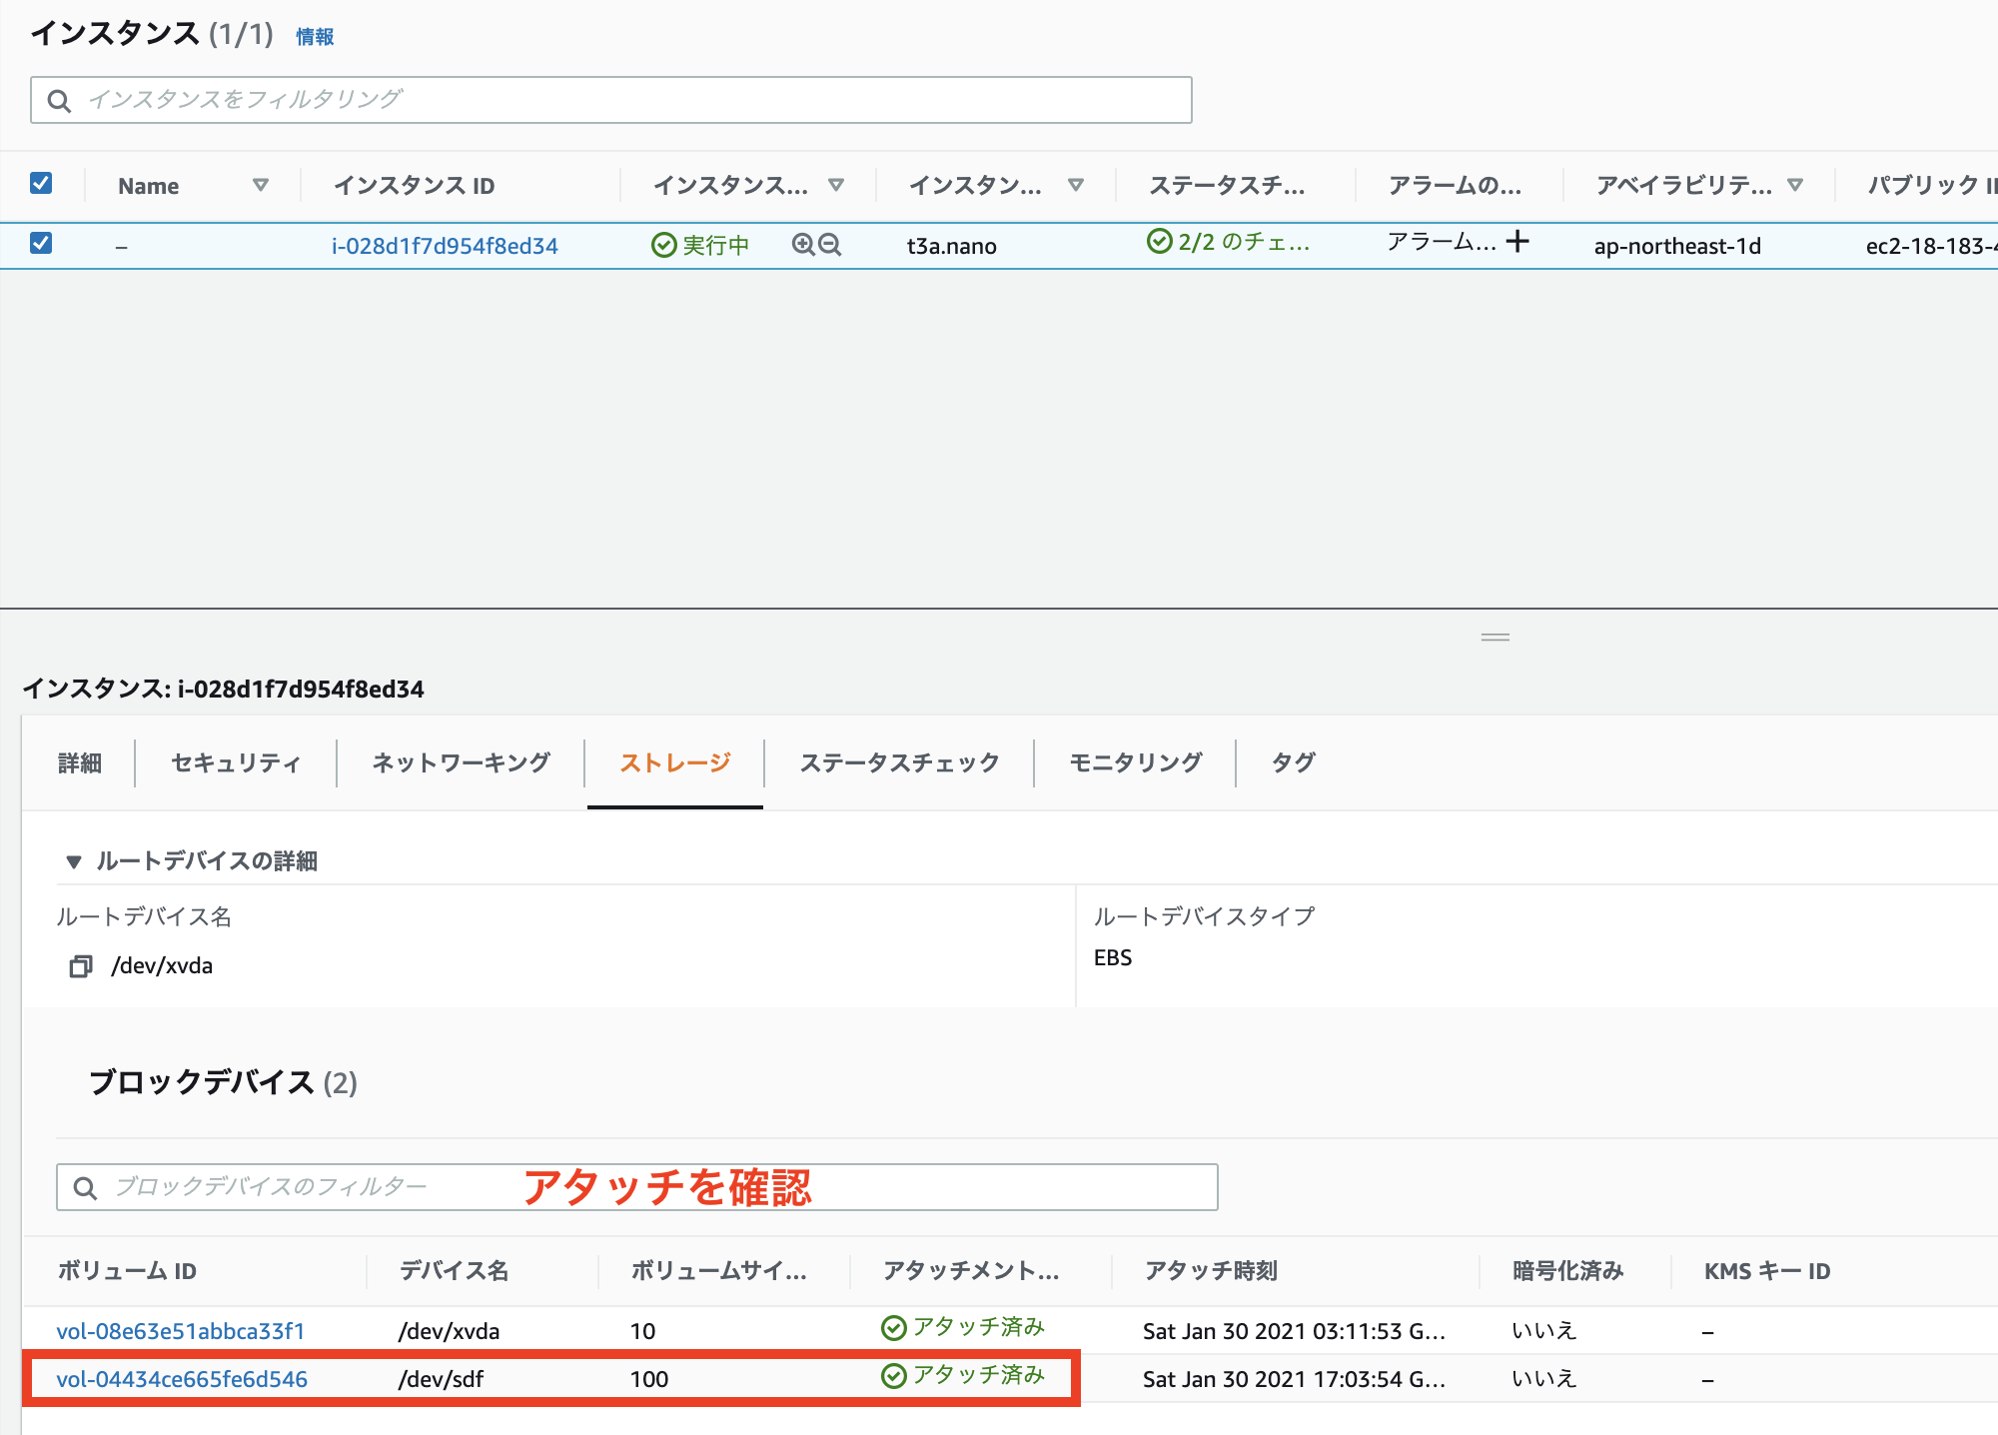1998x1435 pixels.
Task: Add an alarm with the plus icon
Action: pyautogui.click(x=1517, y=241)
